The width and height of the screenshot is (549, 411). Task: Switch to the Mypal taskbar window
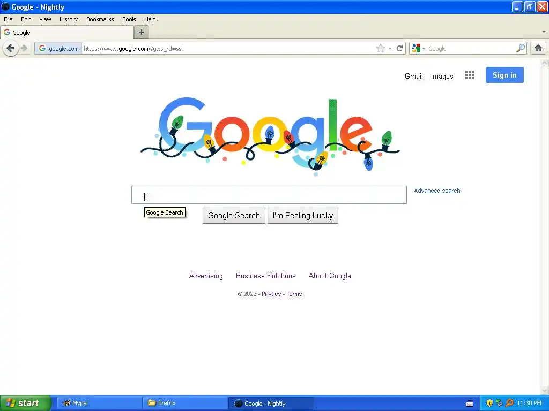coord(99,403)
